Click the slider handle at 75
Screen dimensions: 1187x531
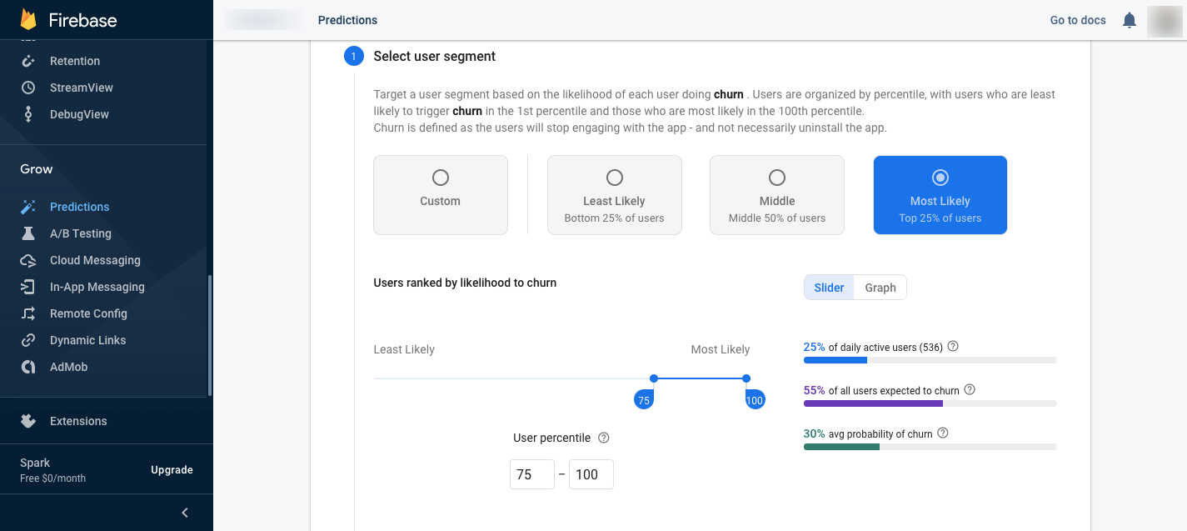pyautogui.click(x=654, y=378)
